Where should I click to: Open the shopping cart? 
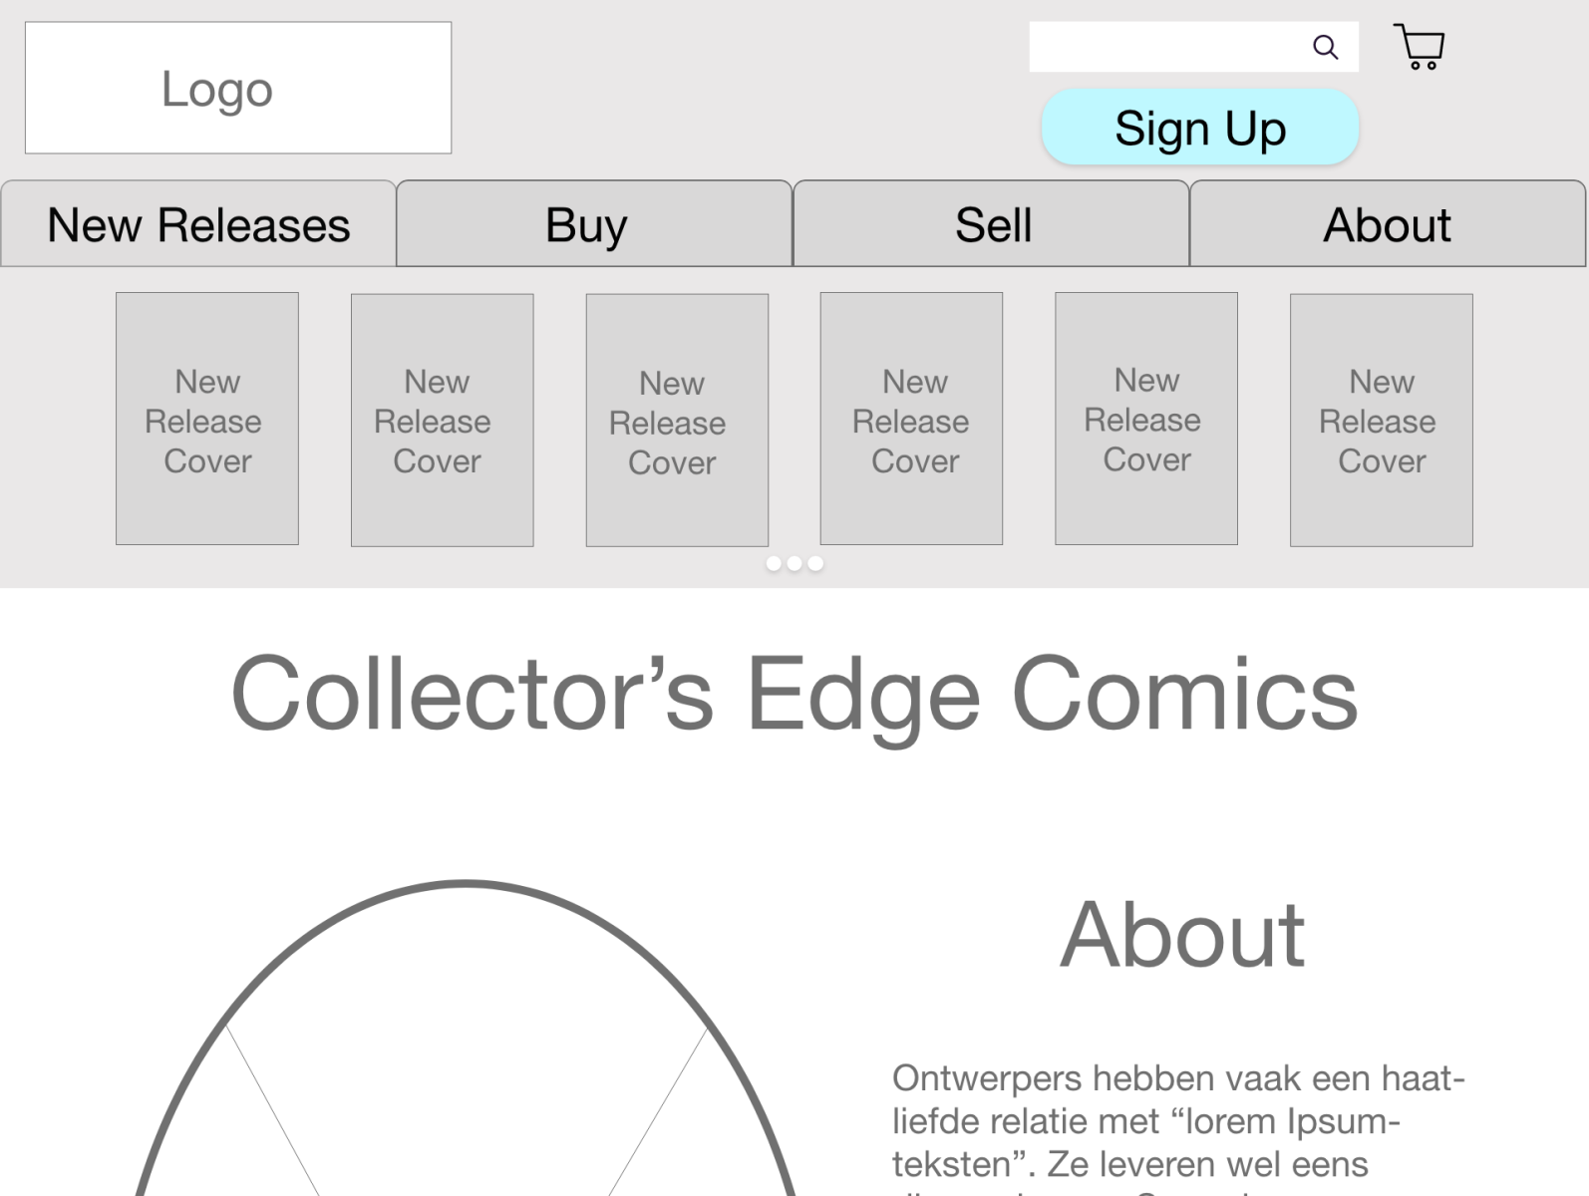(x=1420, y=46)
